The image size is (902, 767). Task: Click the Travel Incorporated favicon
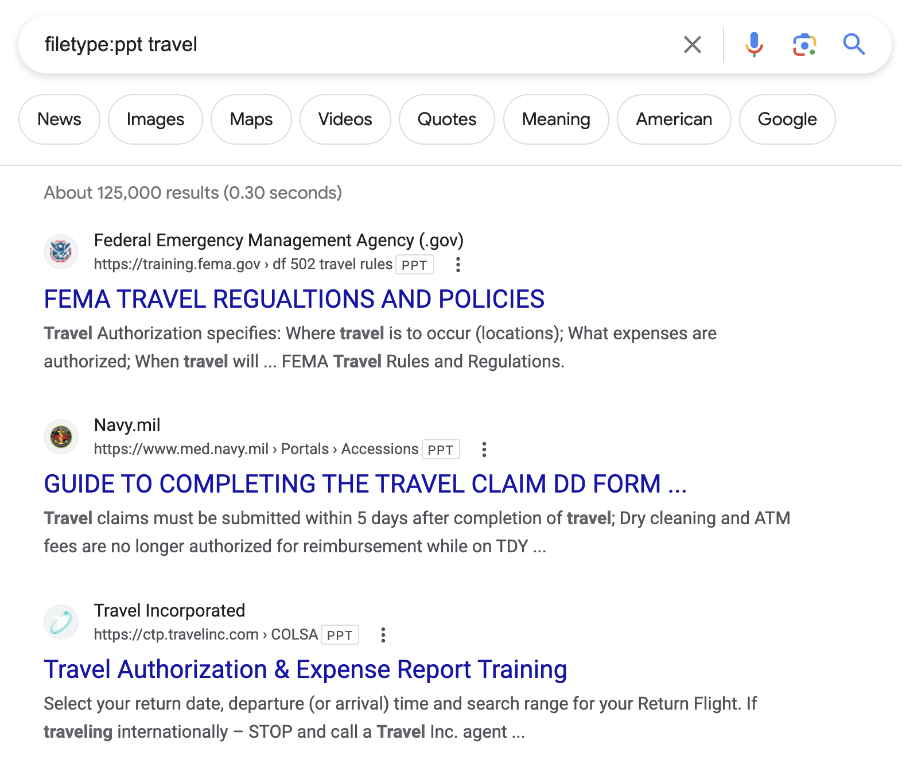[x=61, y=621]
